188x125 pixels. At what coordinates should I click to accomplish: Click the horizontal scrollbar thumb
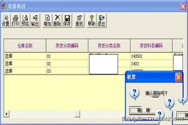pos(77,114)
